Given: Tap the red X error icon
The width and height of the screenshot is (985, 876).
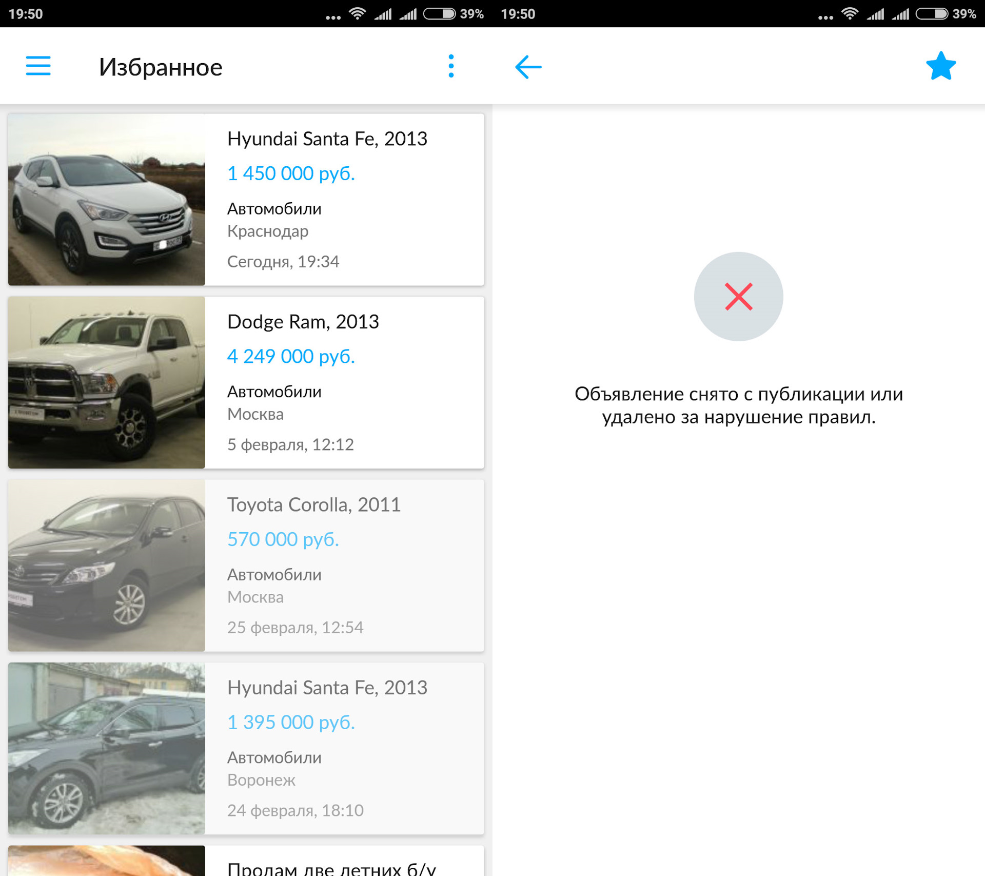Looking at the screenshot, I should (x=738, y=297).
